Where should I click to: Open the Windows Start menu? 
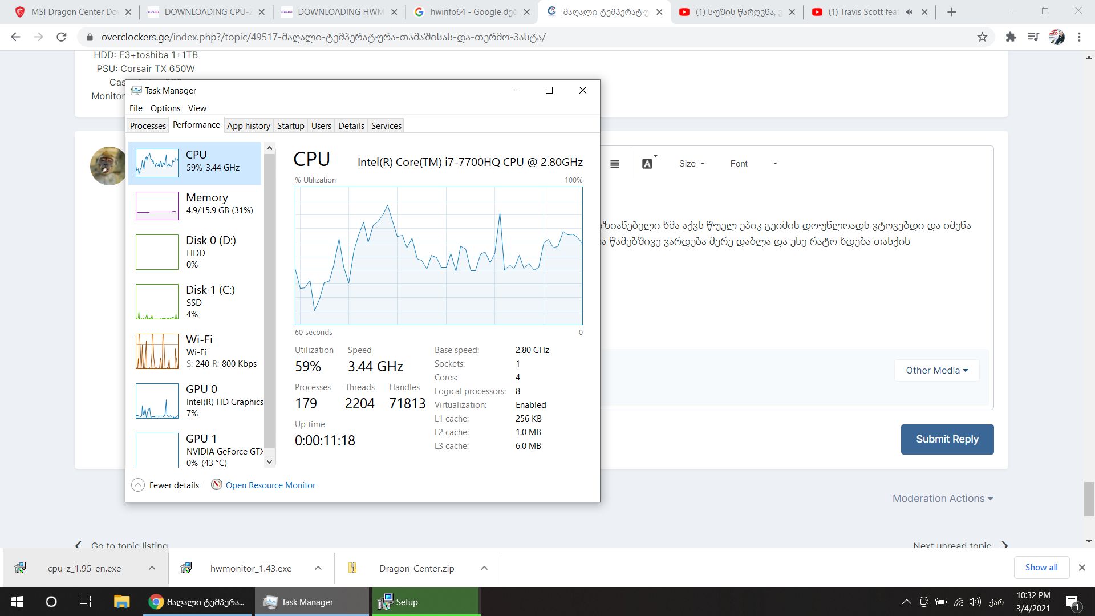17,602
